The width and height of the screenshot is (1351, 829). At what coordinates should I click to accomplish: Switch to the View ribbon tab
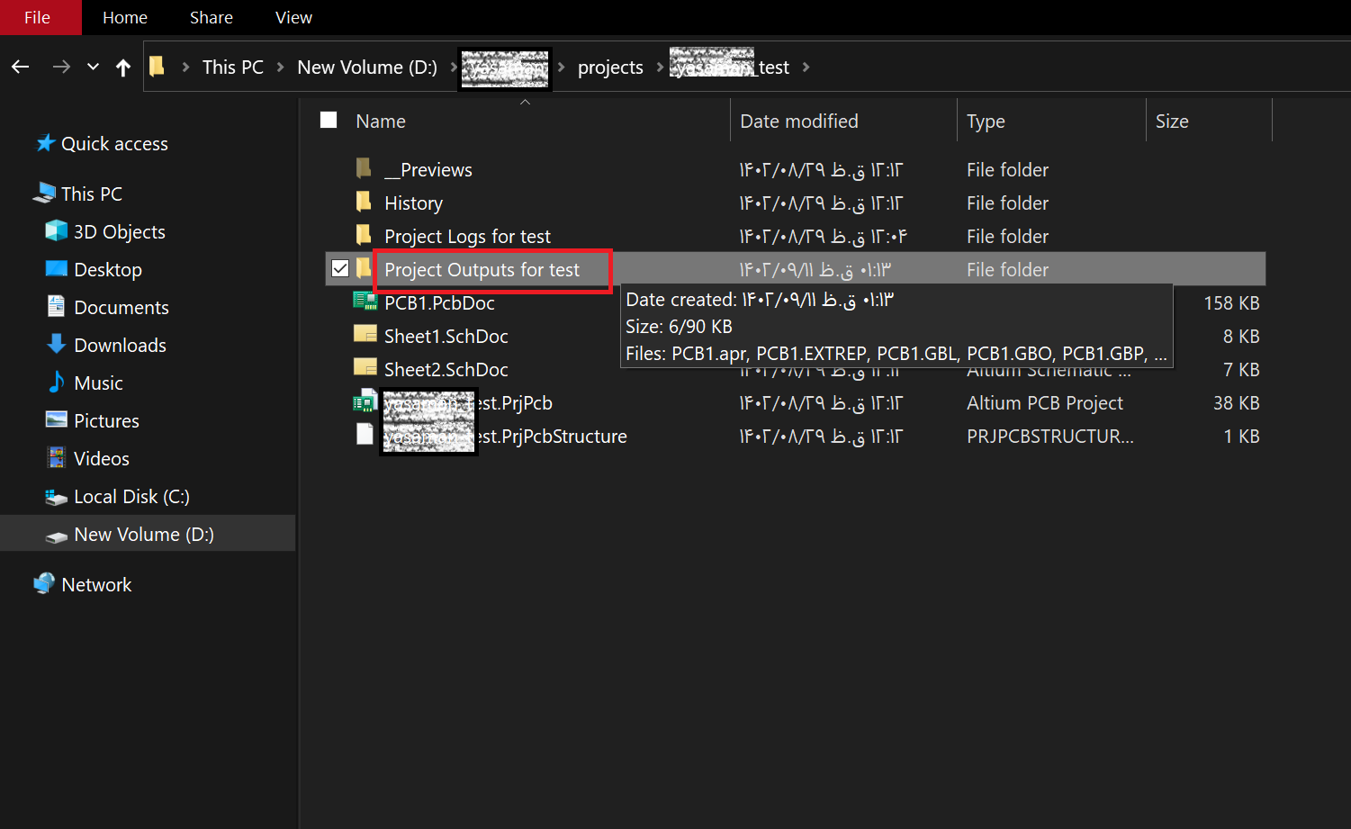pyautogui.click(x=293, y=17)
